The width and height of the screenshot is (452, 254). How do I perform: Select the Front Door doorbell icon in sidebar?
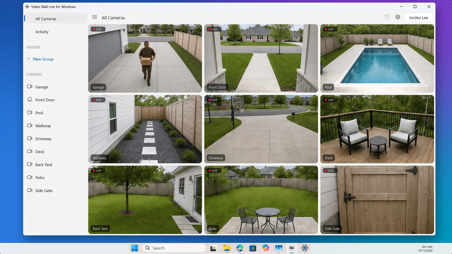30,99
